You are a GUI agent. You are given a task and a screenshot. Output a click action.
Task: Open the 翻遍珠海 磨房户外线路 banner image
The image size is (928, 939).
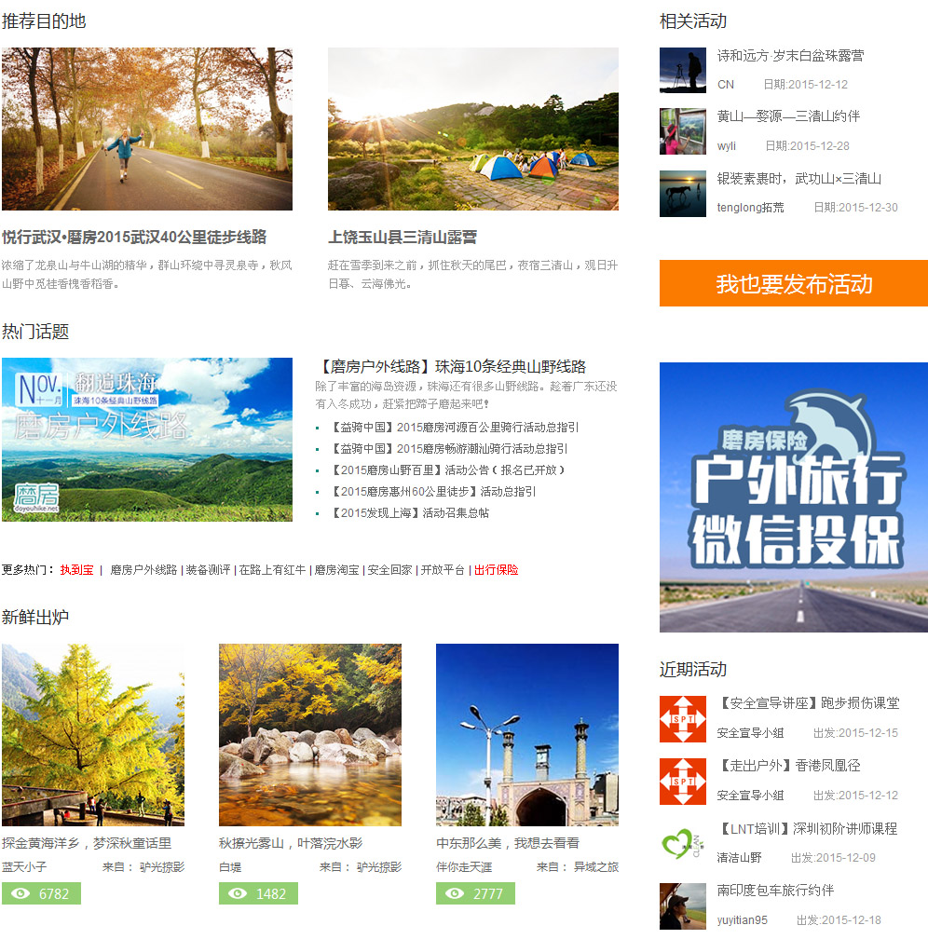click(x=147, y=440)
